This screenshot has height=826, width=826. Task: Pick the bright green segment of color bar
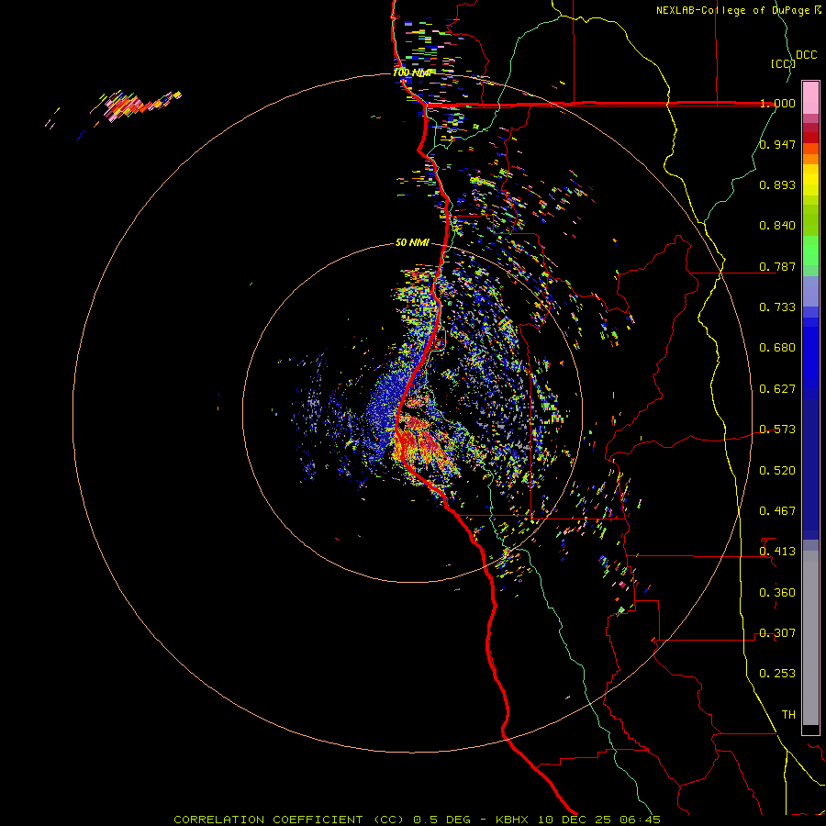coord(810,251)
